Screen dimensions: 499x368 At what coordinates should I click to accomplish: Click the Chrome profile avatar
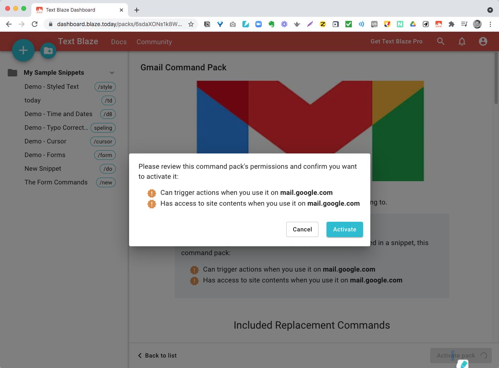477,24
